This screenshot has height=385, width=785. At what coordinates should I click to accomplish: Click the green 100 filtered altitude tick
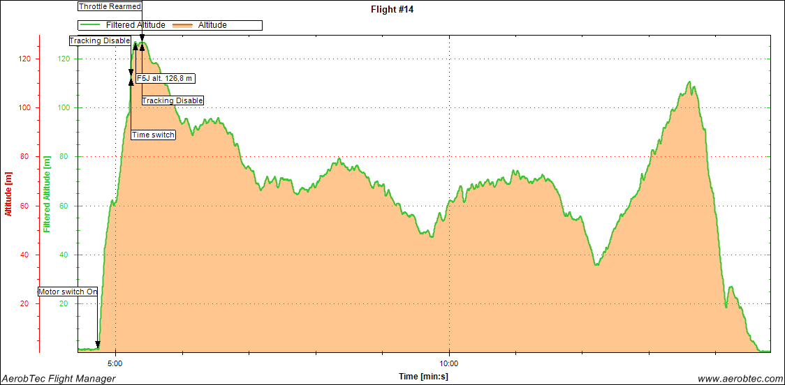click(65, 108)
